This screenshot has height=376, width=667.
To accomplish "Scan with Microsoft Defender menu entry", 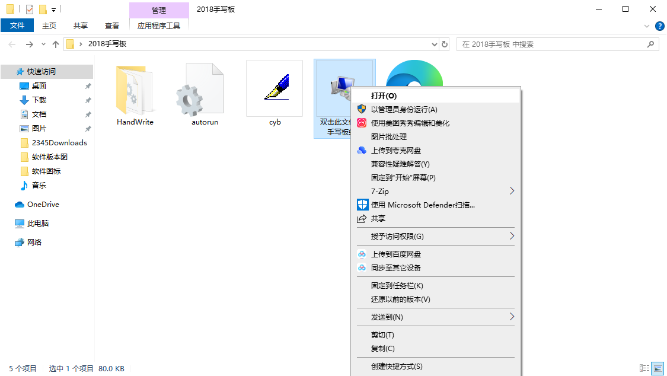I will 423,205.
